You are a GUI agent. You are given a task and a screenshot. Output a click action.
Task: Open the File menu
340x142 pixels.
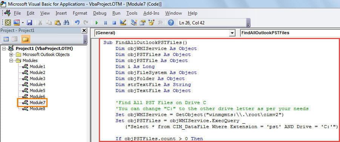coord(17,13)
